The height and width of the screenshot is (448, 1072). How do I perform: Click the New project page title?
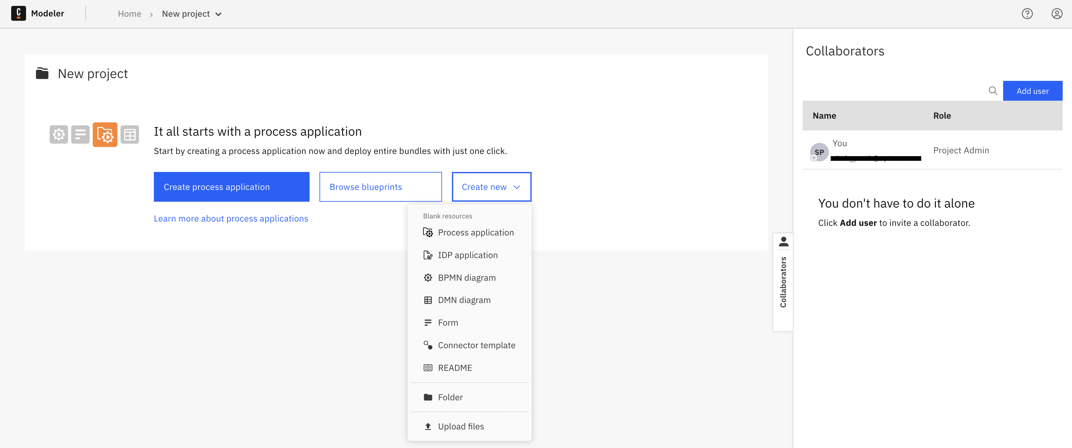[93, 73]
